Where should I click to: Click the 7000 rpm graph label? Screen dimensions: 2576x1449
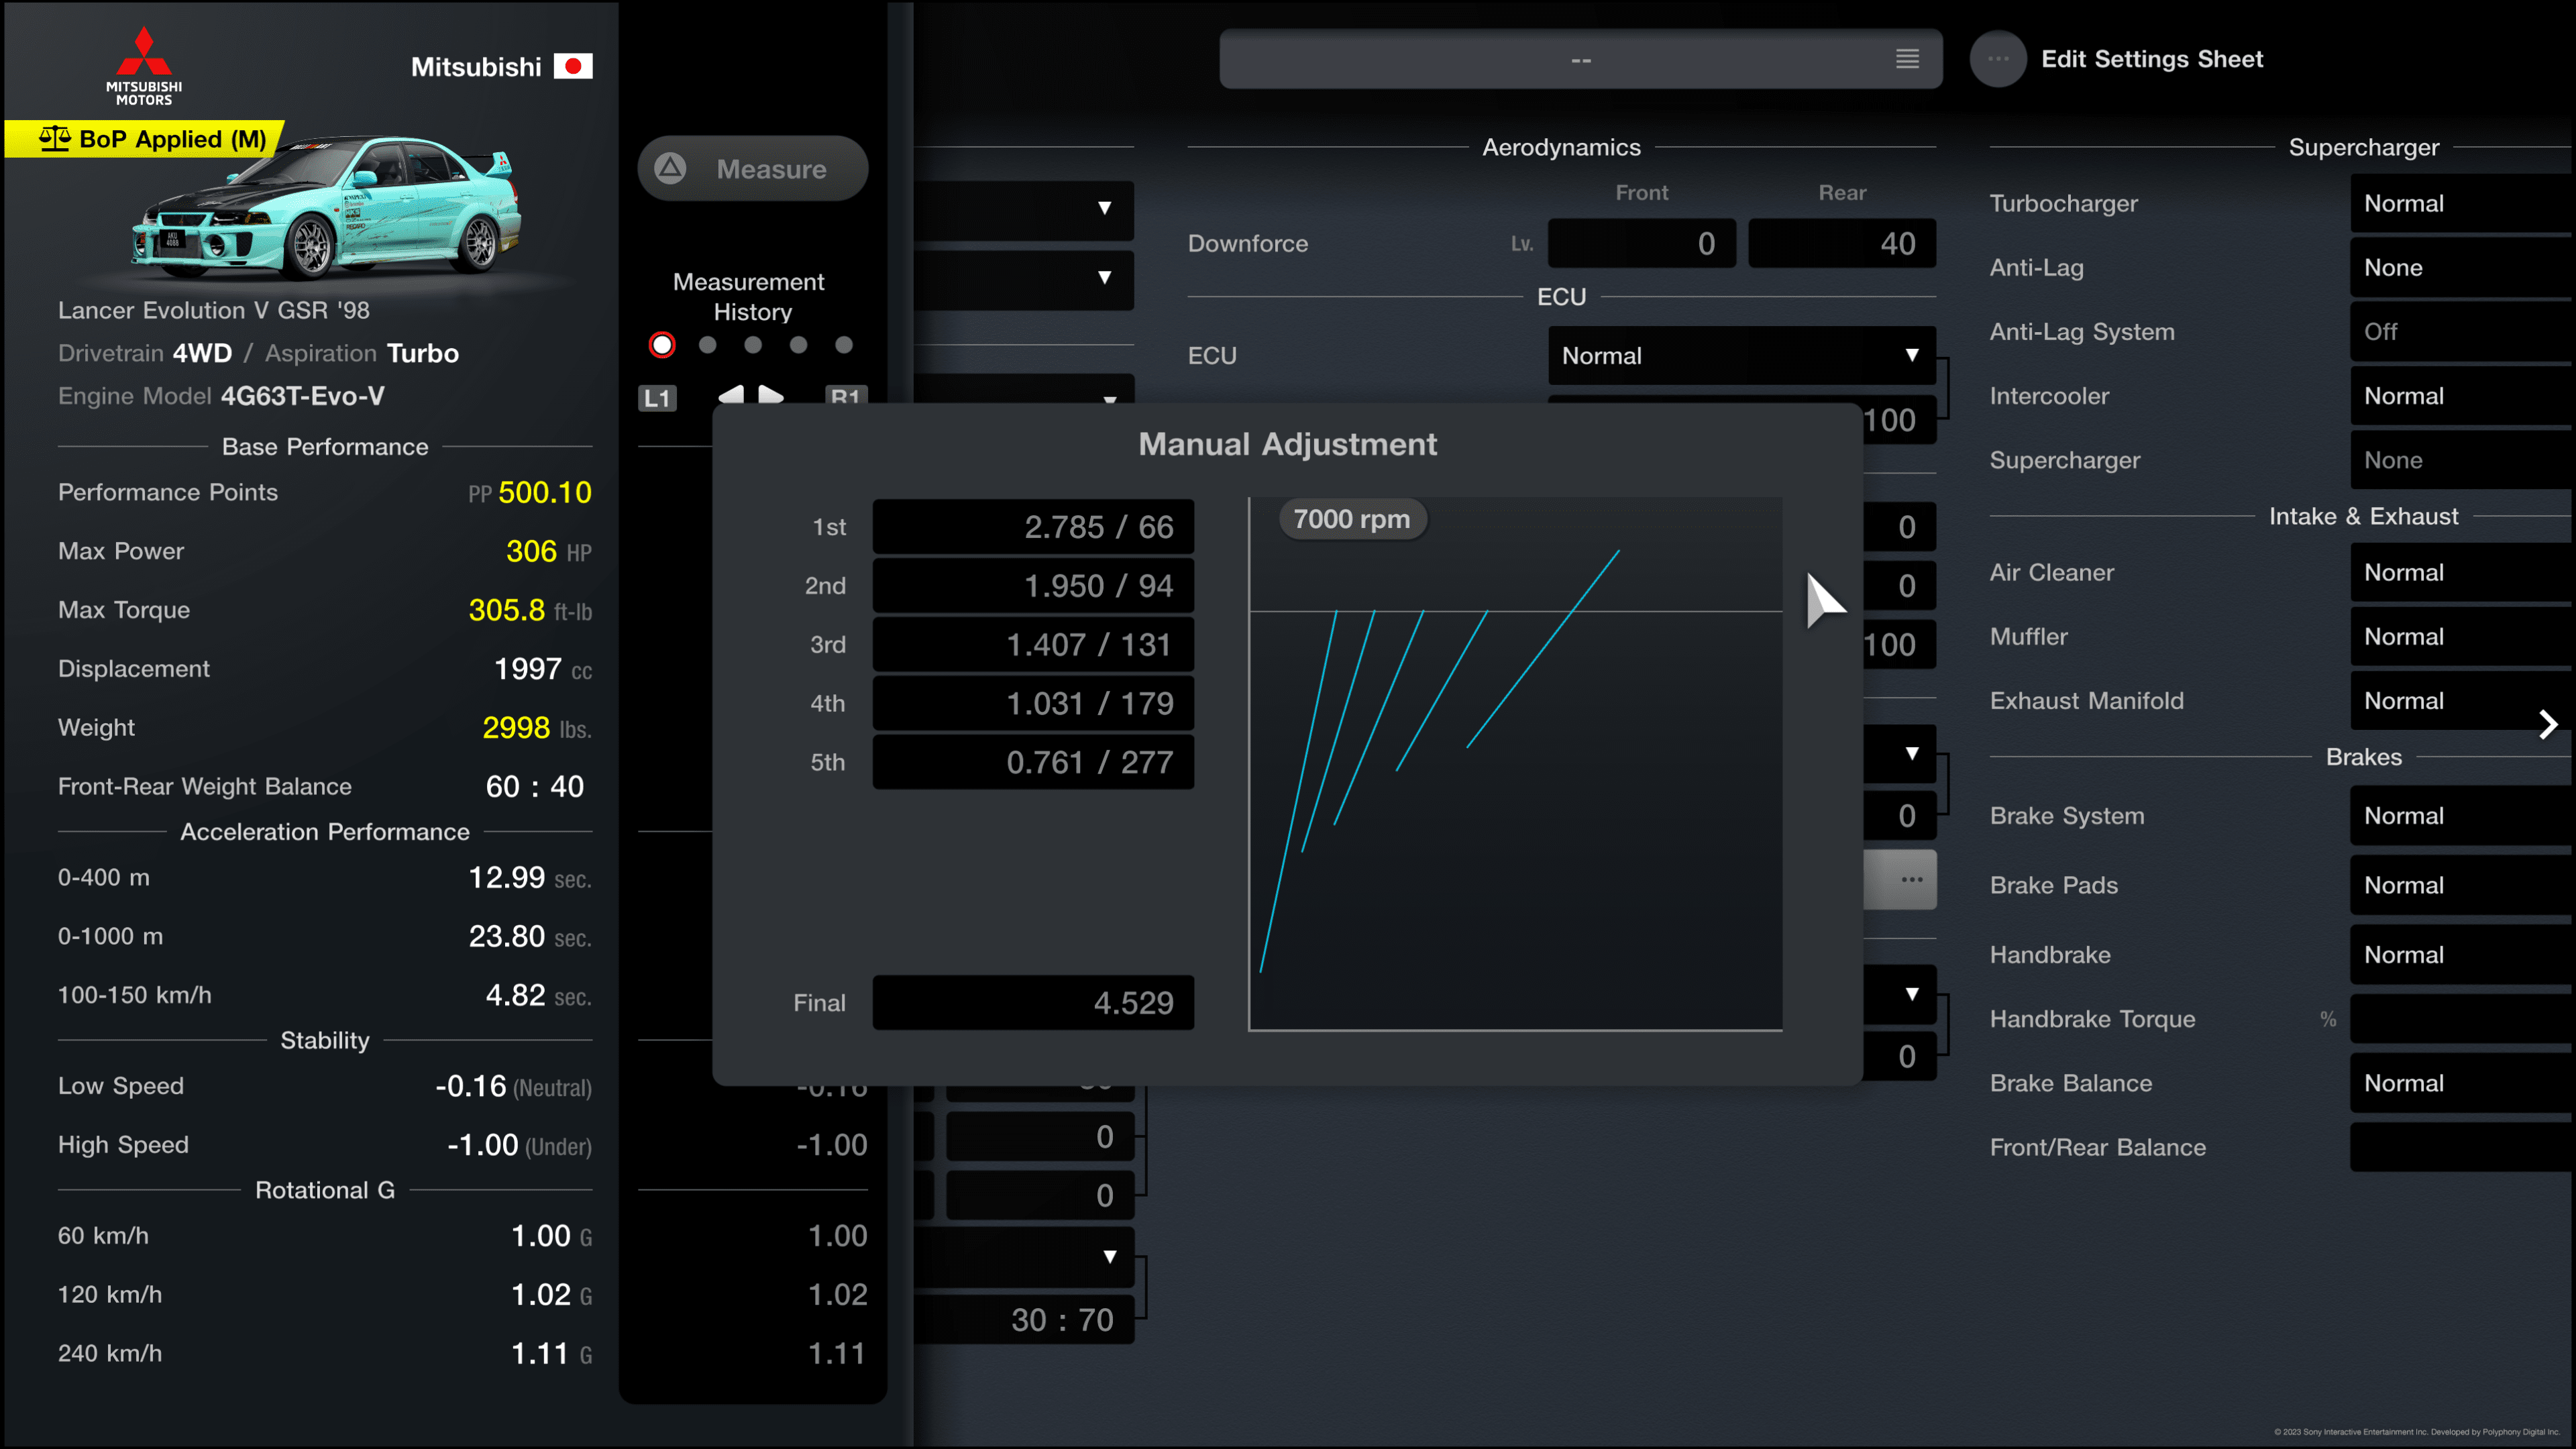click(x=1352, y=519)
